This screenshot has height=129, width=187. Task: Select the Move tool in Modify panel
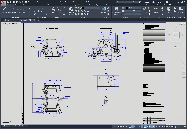35,8
